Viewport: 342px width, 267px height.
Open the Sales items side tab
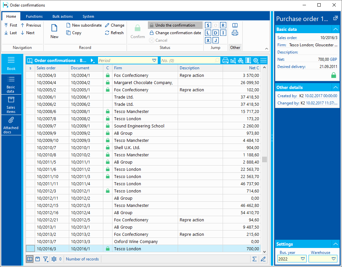coord(11,104)
